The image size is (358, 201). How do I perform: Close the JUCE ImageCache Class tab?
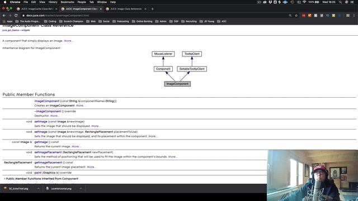[56, 9]
